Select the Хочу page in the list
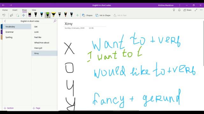204x114 pixels. point(44,53)
